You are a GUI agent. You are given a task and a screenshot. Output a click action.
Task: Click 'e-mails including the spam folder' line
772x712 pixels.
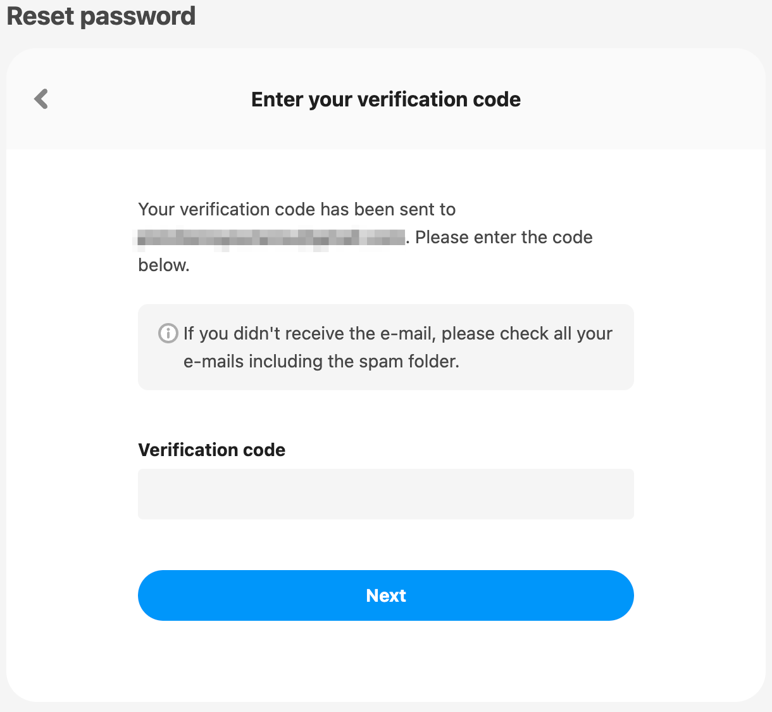point(321,362)
